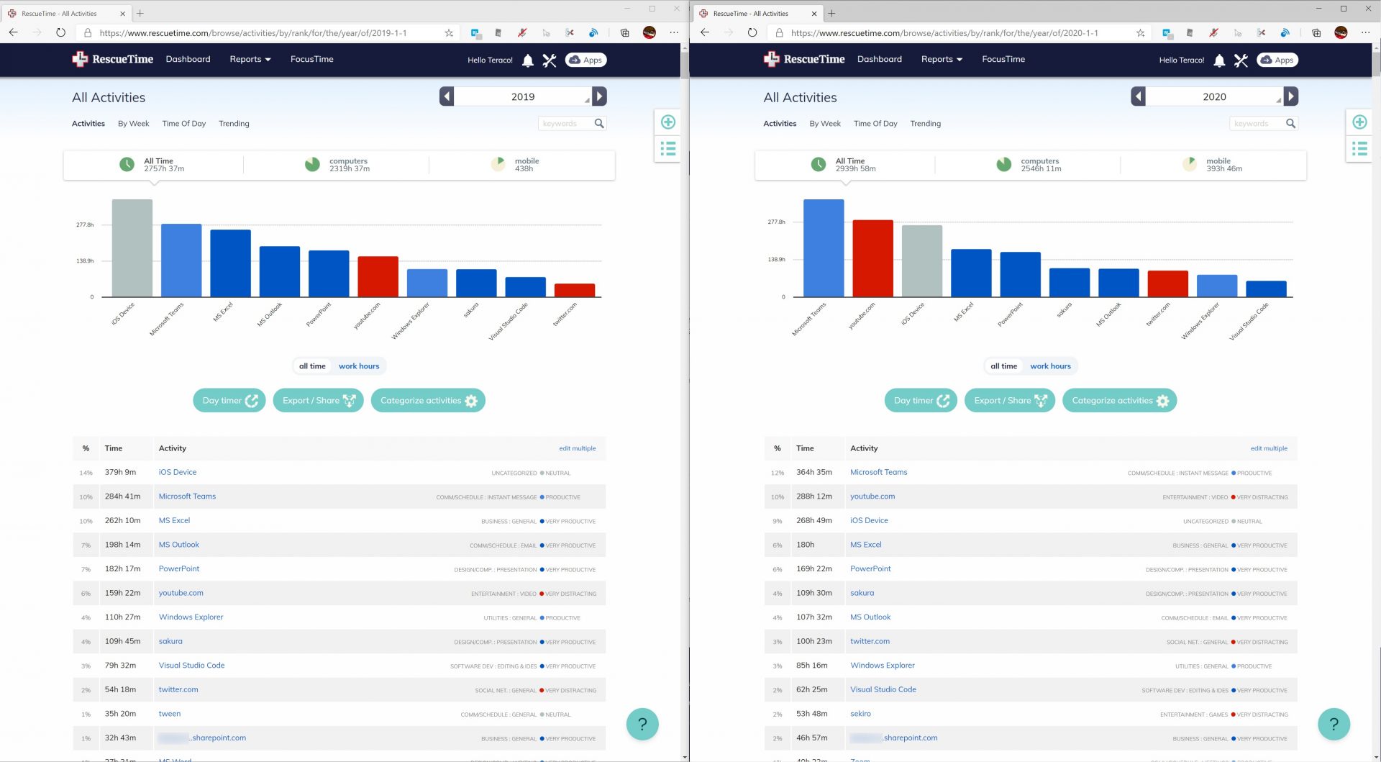
Task: Open profile avatar in 2019 browser toolbar
Action: tap(650, 32)
